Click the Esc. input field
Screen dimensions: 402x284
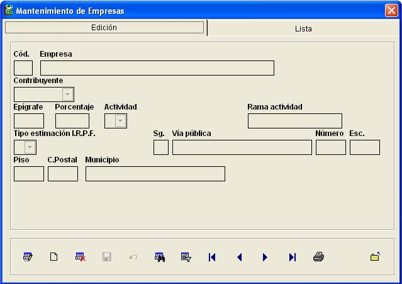(x=365, y=147)
